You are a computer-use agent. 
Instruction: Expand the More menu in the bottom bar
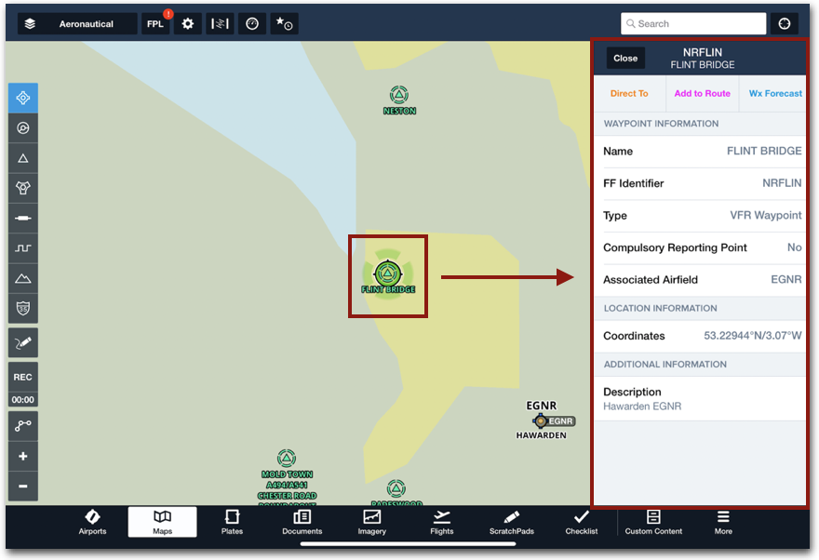tap(723, 524)
